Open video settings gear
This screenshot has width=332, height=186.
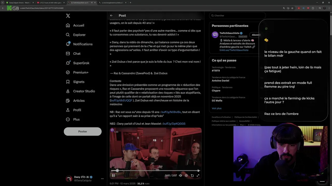tap(186, 175)
